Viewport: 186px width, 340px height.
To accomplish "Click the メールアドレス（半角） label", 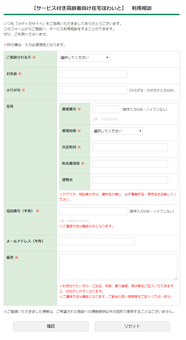I will tap(25, 241).
